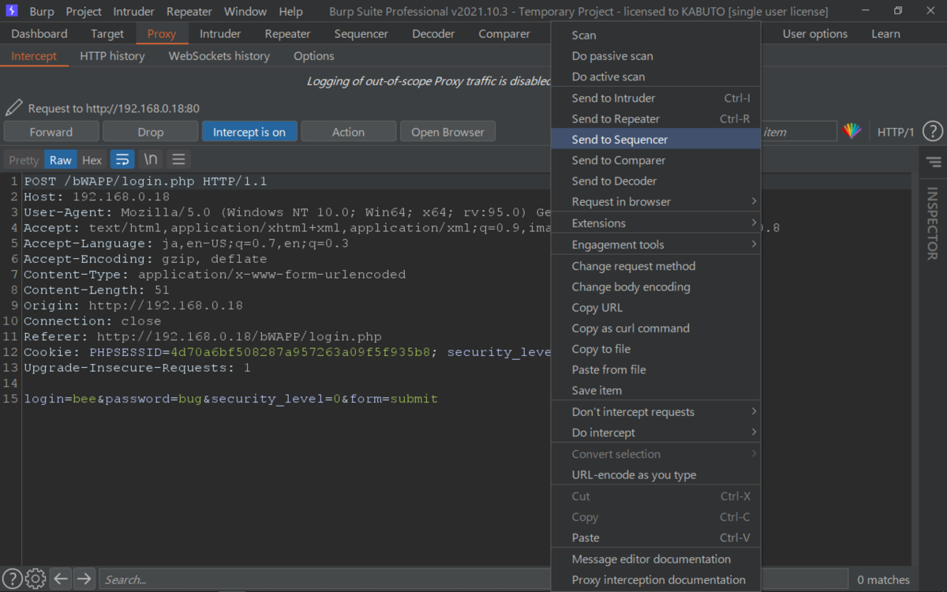Open the help question mark beside HTTP/1
This screenshot has height=592, width=947.
click(932, 132)
